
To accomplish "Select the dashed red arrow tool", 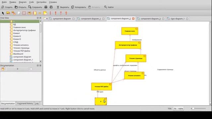I will click(61, 13).
